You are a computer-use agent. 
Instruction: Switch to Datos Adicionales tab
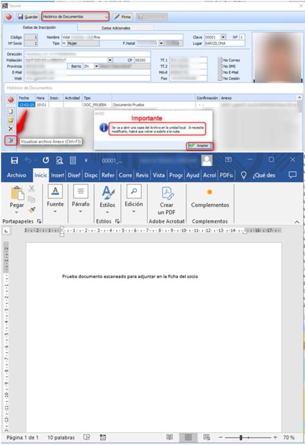(x=115, y=28)
